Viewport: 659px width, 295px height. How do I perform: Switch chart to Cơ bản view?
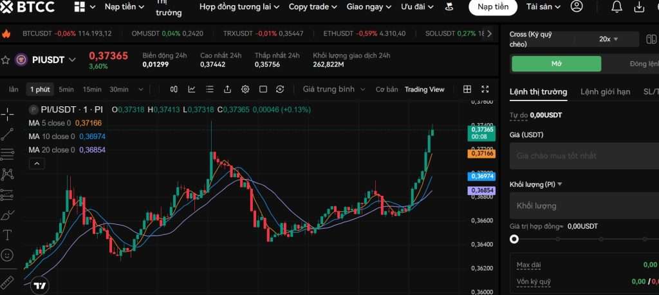point(387,90)
